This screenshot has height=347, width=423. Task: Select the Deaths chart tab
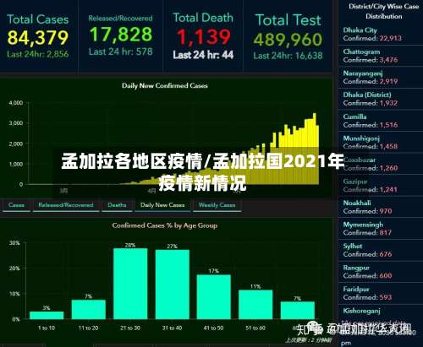pyautogui.click(x=117, y=205)
